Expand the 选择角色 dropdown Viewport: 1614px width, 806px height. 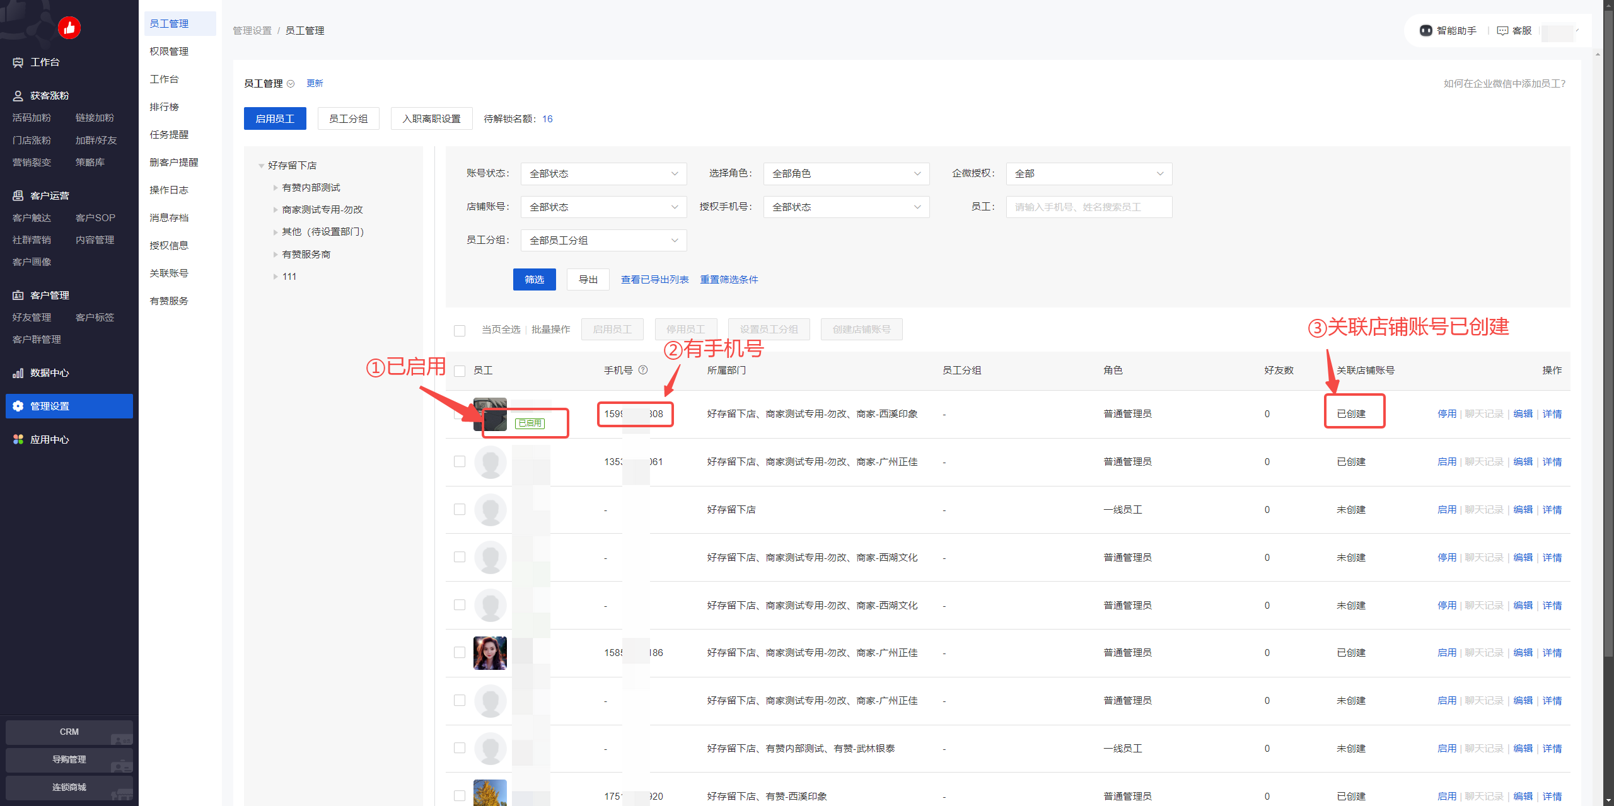tap(845, 174)
